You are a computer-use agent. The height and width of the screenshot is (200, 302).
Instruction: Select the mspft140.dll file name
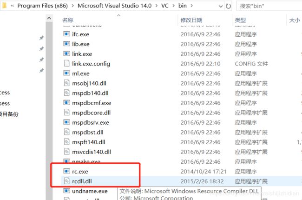click(x=89, y=142)
